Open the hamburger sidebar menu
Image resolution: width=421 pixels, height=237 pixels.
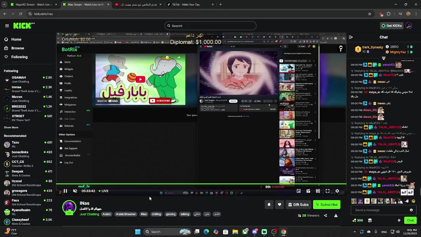coord(7,26)
